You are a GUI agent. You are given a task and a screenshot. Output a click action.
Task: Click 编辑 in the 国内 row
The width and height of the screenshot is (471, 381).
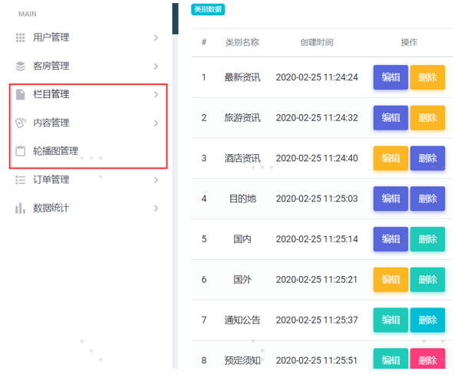click(x=390, y=239)
